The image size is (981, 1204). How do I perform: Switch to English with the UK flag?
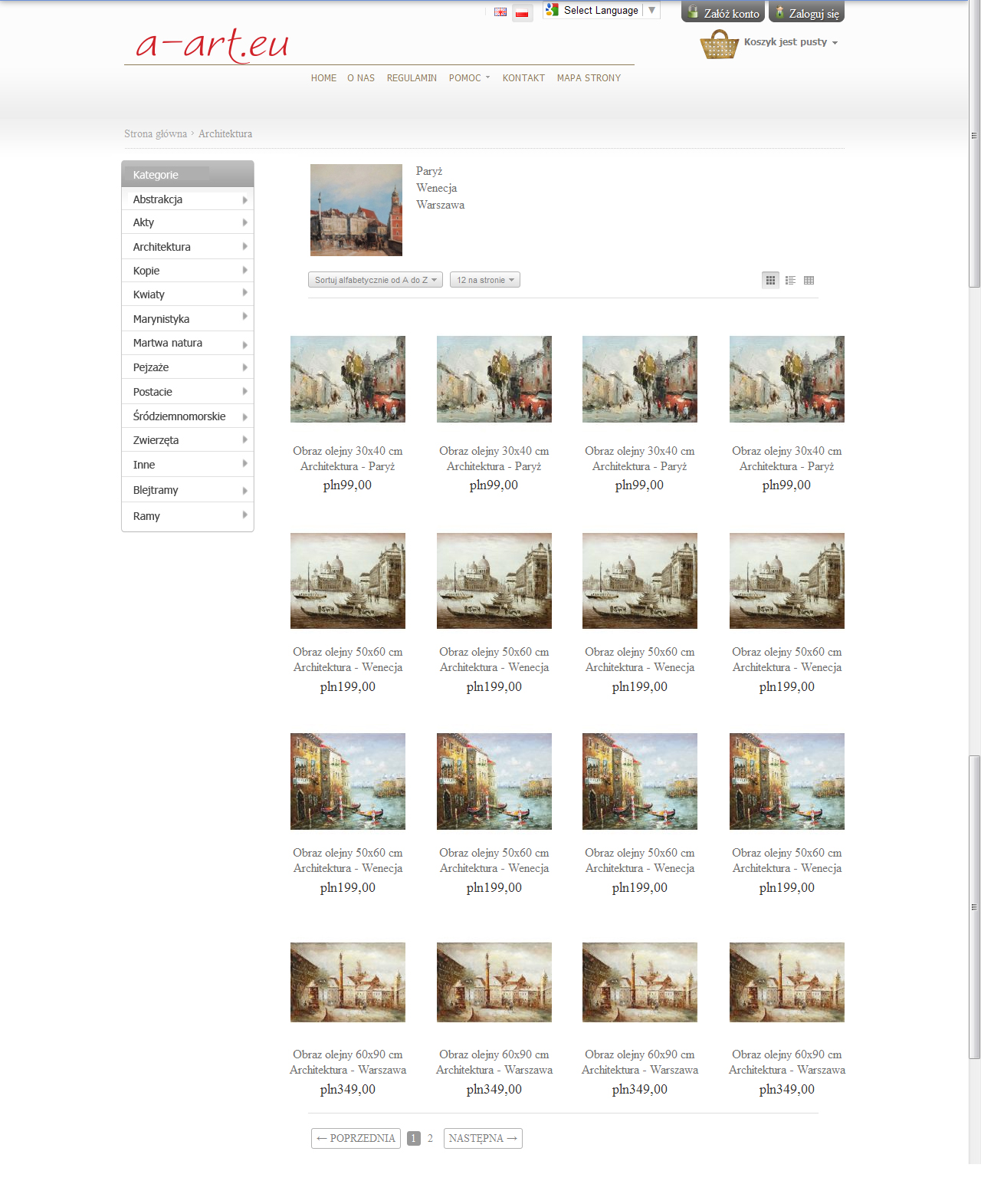click(x=500, y=12)
